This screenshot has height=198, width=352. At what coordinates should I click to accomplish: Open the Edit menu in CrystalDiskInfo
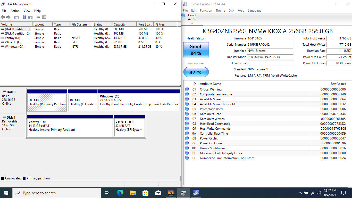coord(194,11)
